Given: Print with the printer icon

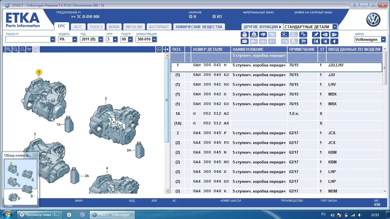Looking at the screenshot, I should point(245,35).
